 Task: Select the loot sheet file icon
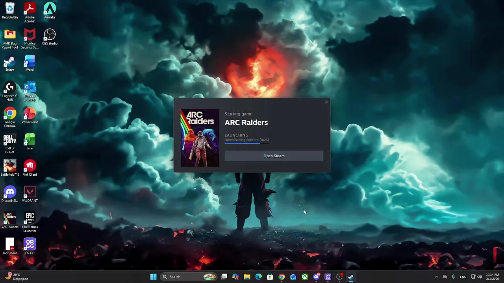pos(10,247)
